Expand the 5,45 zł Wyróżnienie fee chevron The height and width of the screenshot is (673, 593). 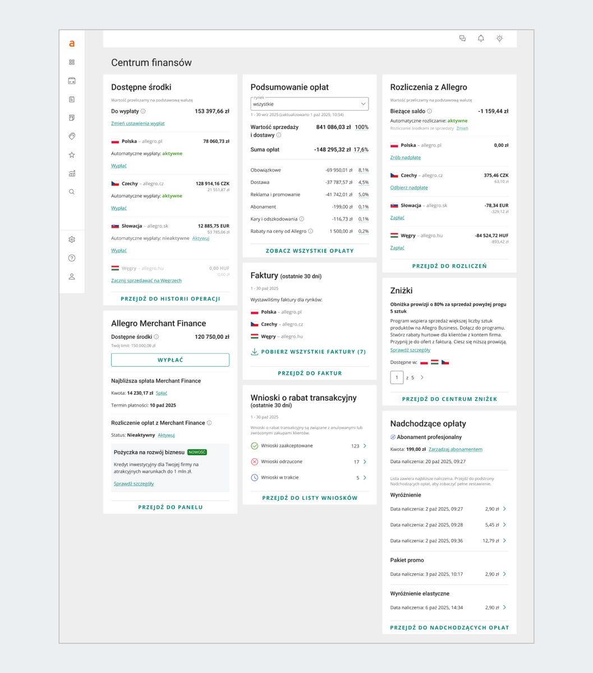[x=505, y=525]
